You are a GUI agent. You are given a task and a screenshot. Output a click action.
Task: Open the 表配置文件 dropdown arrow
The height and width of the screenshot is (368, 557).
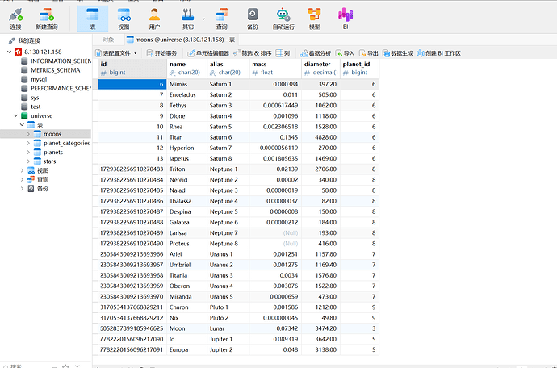click(x=136, y=53)
